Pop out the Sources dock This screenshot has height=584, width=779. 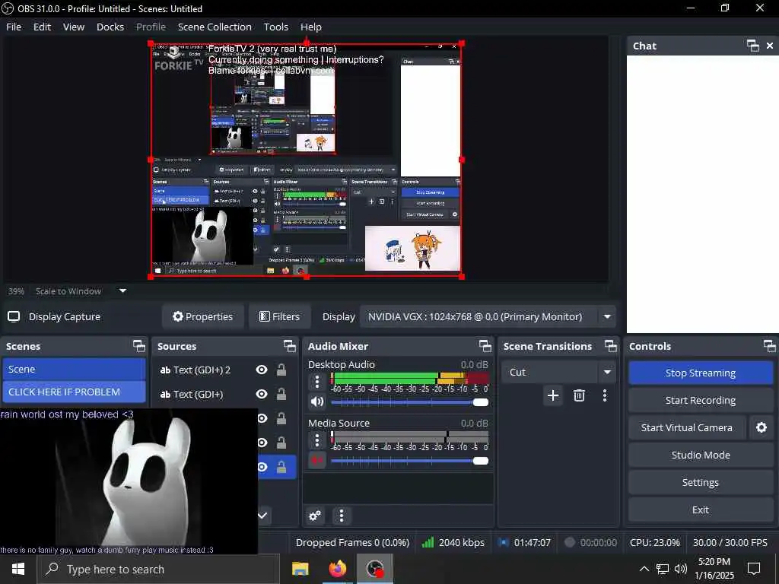[x=290, y=346]
